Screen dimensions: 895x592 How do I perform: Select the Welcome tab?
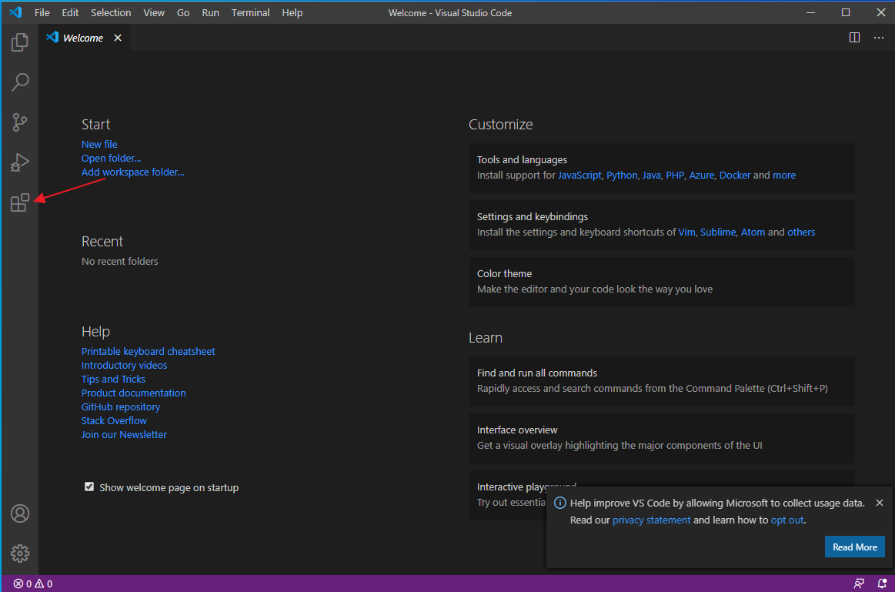click(83, 38)
